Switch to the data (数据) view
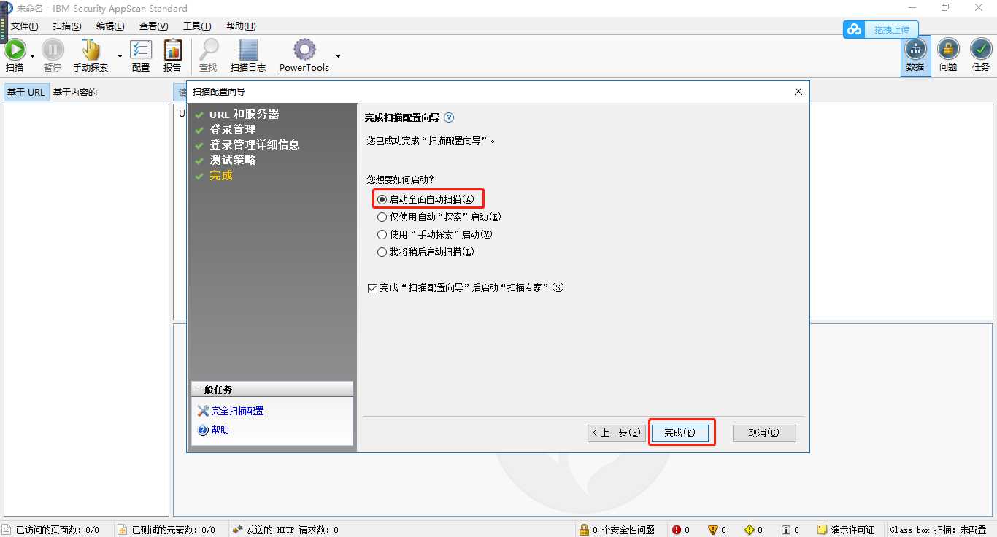997x537 pixels. (x=915, y=55)
